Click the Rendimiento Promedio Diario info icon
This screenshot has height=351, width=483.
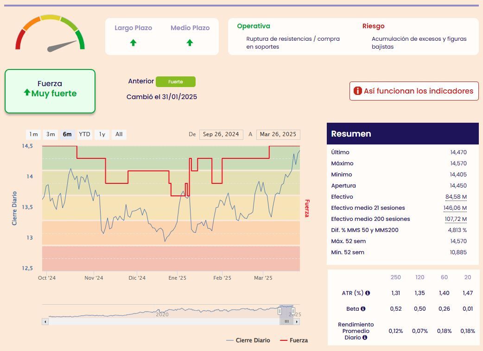click(365, 338)
